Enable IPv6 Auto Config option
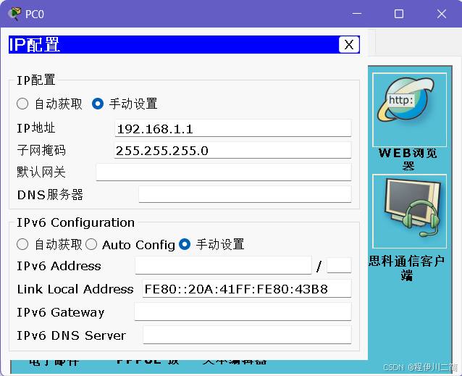The width and height of the screenshot is (462, 376). (91, 244)
